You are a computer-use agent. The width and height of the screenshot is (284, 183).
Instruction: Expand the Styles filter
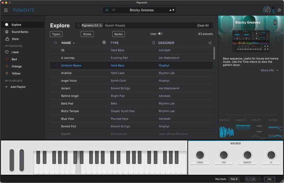tap(87, 34)
